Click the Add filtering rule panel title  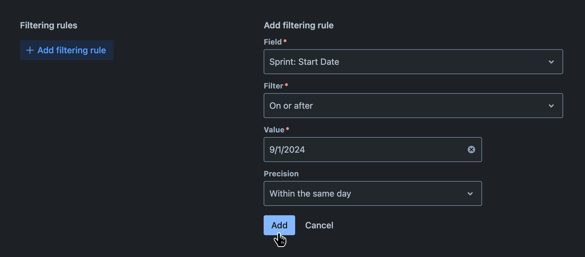pos(299,25)
